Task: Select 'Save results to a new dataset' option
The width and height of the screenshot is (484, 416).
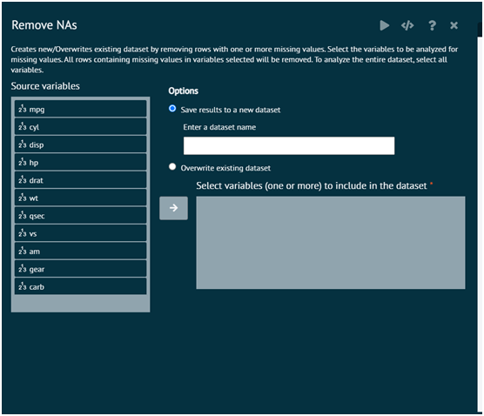Action: tap(172, 109)
